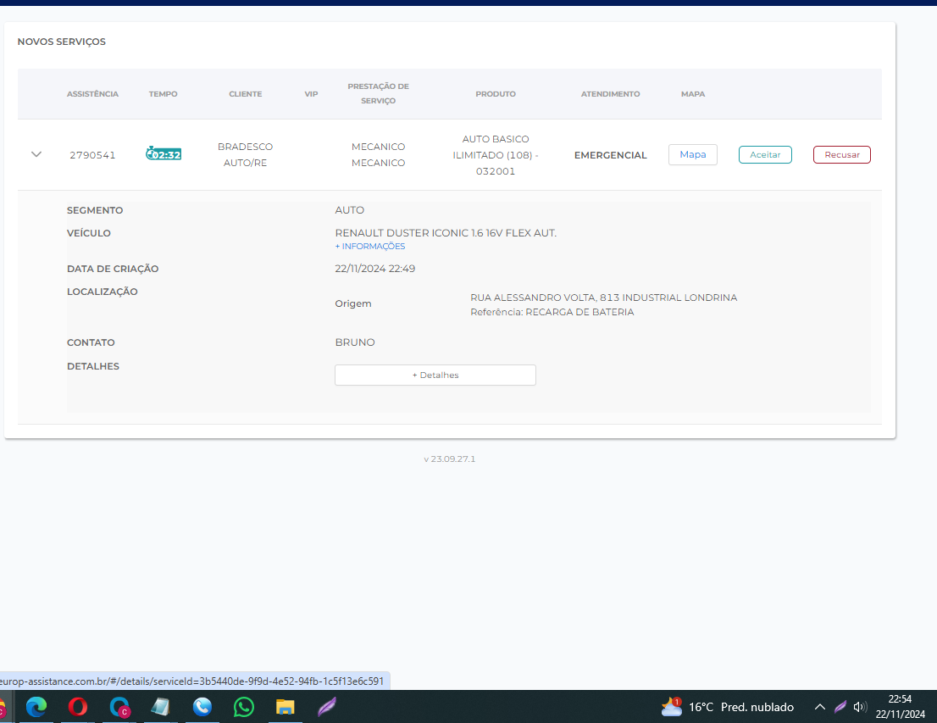Show hidden system tray icons

pyautogui.click(x=819, y=707)
